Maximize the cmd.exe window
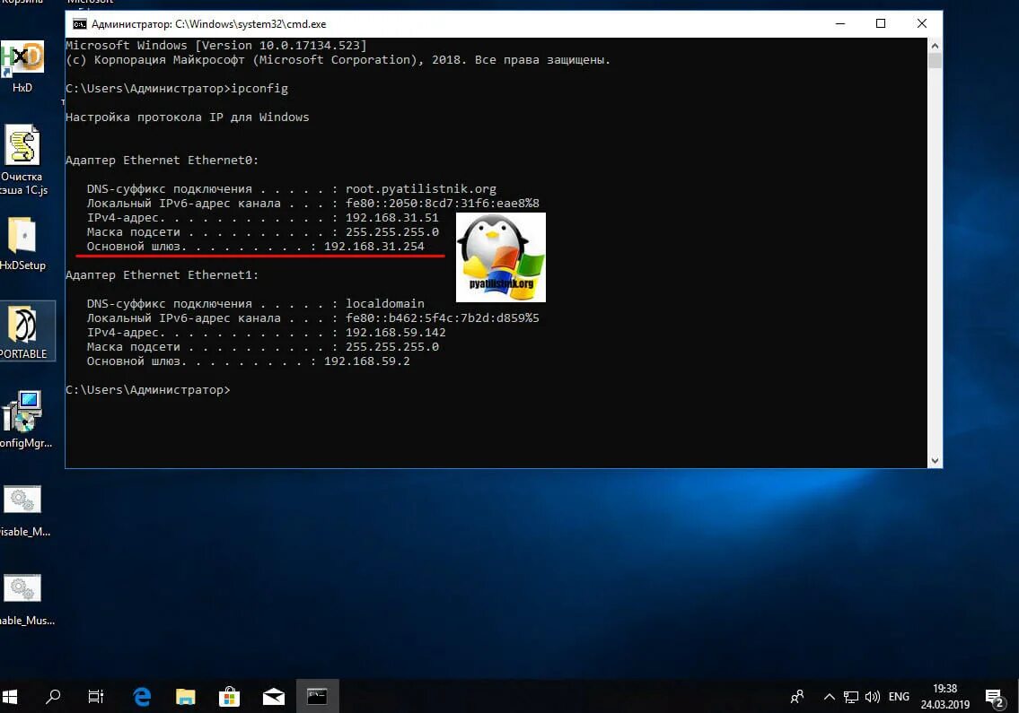This screenshot has height=713, width=1019. point(881,24)
